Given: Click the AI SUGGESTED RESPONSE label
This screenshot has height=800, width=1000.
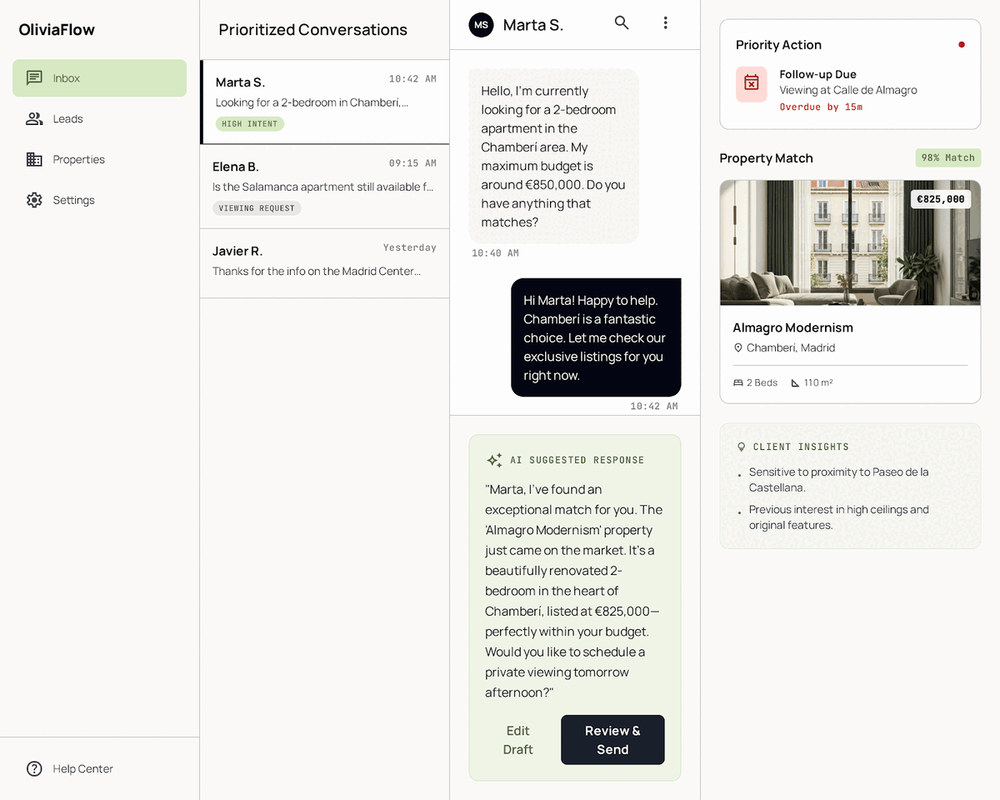Looking at the screenshot, I should pyautogui.click(x=577, y=460).
